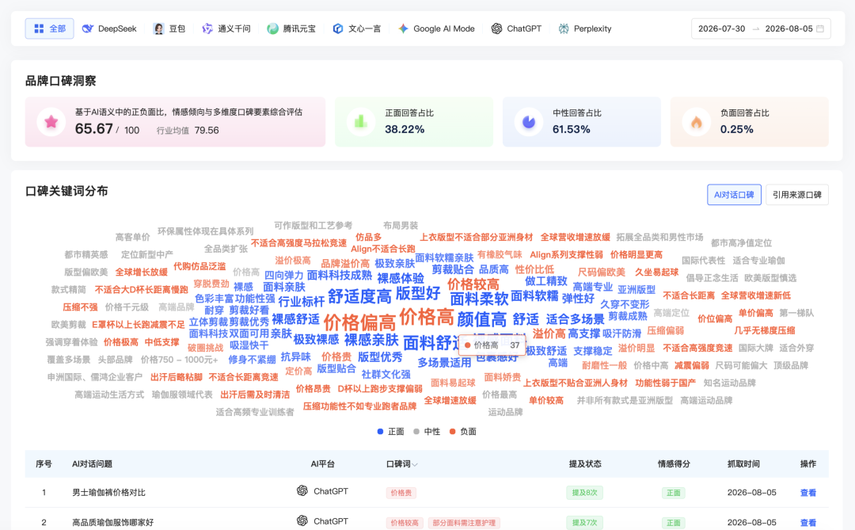Click the 提及8次 status badge
Image resolution: width=855 pixels, height=530 pixels.
[584, 493]
